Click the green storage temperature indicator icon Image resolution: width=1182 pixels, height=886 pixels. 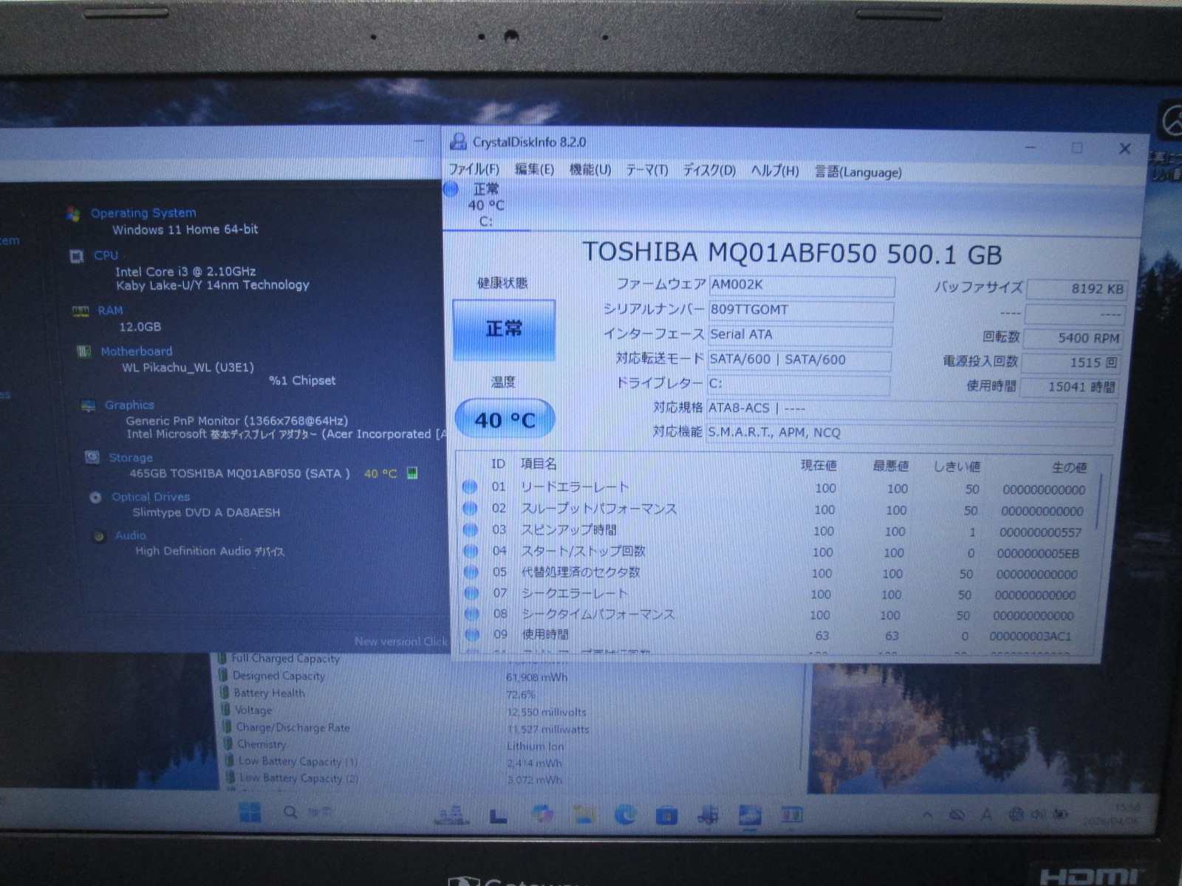coord(412,473)
